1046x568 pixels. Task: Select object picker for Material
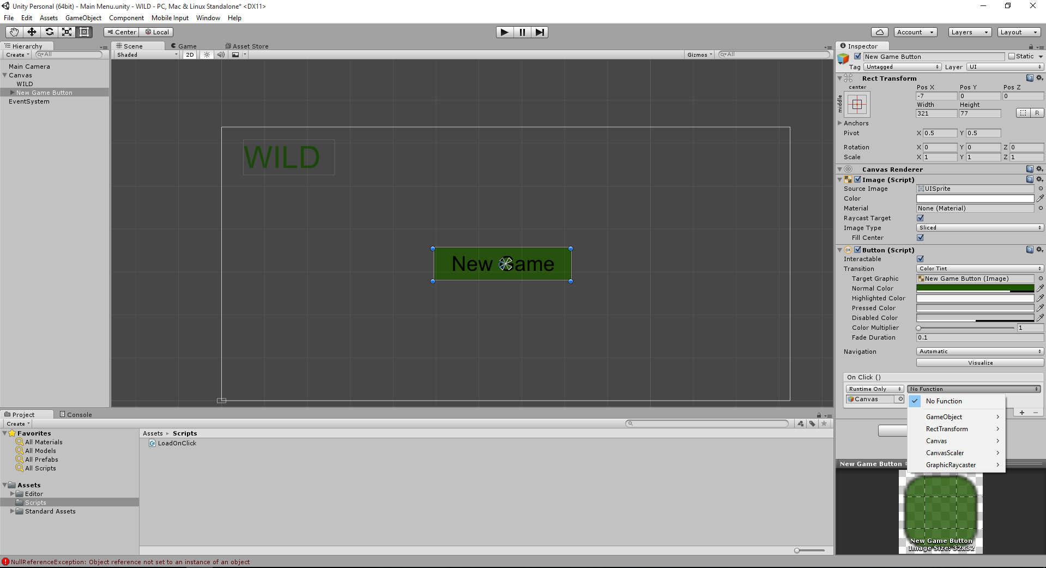coord(1041,208)
